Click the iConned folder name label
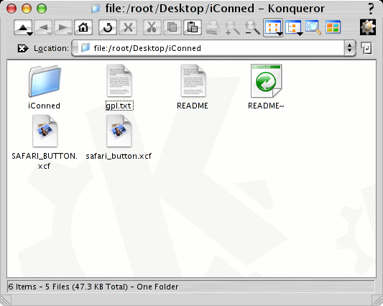383x306 pixels. 45,106
